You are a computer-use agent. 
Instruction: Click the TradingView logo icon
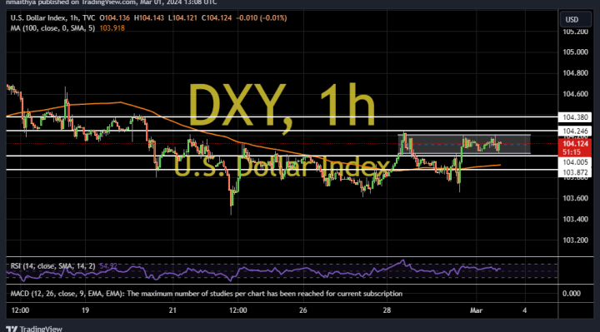coord(12,329)
